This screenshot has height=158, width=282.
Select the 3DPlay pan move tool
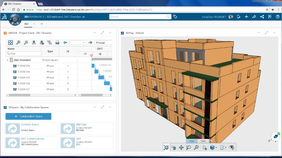(x=181, y=148)
